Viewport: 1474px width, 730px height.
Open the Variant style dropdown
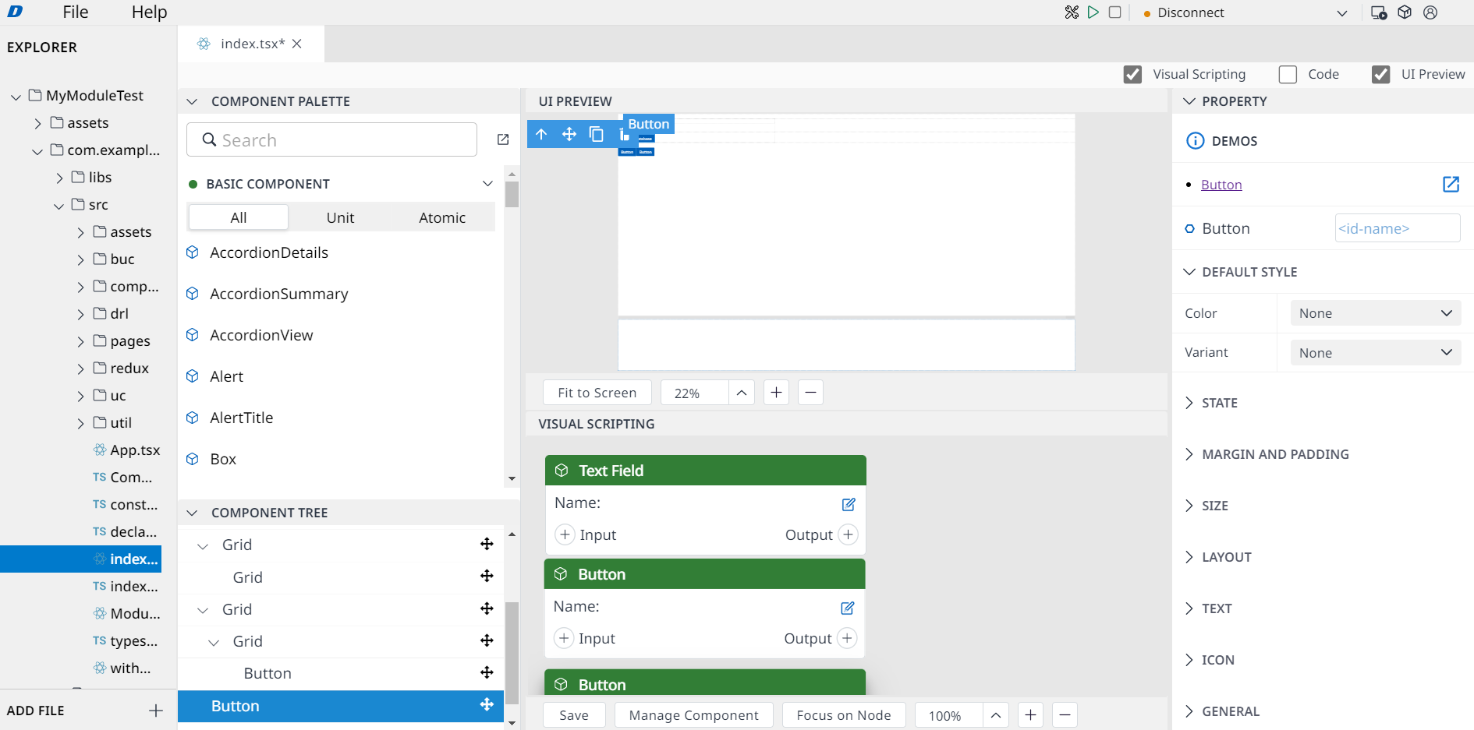pos(1375,353)
